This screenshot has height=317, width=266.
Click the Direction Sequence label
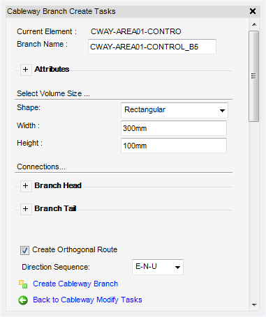tap(56, 267)
